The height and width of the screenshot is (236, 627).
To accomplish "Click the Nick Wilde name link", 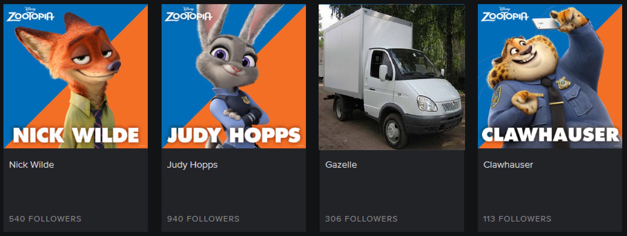I will (x=31, y=165).
